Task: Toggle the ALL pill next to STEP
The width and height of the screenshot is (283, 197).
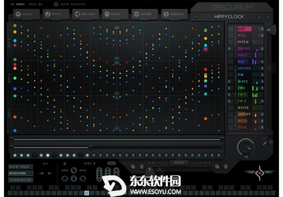Action: click(x=112, y=163)
